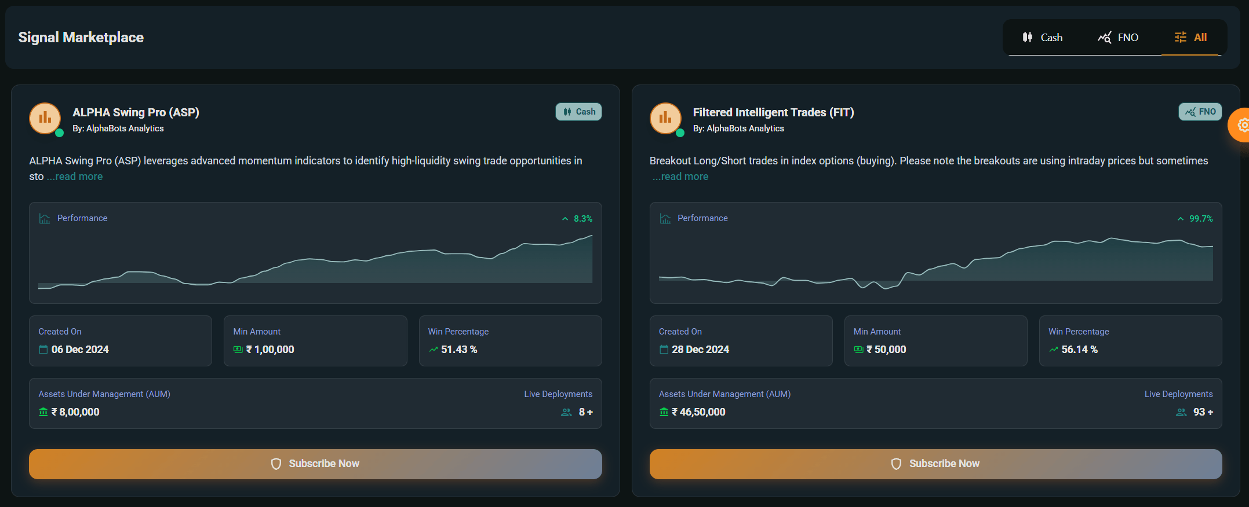This screenshot has width=1249, height=507.
Task: Click the AUM bank icon beside ₹ 8,00,000
Action: tap(43, 412)
